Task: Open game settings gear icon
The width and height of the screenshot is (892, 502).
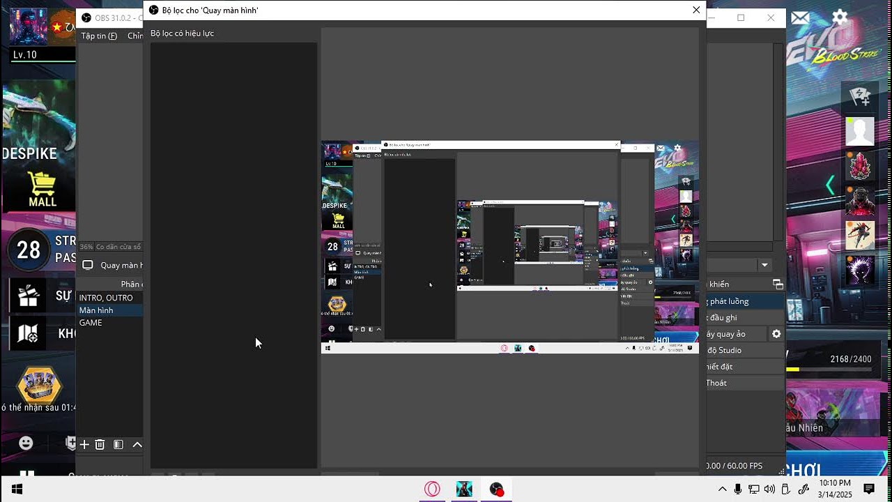Action: [x=840, y=17]
